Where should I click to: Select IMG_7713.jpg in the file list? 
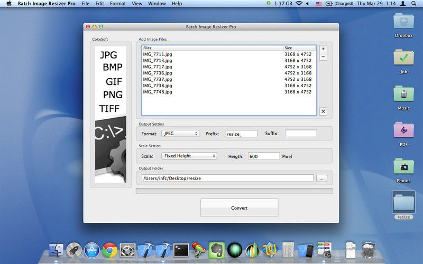click(x=229, y=60)
